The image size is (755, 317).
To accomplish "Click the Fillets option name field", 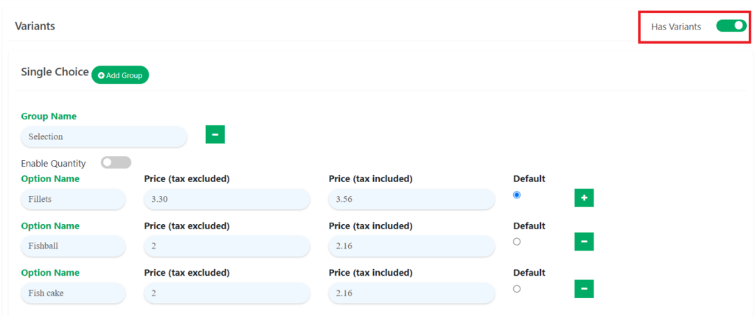I will (x=73, y=199).
